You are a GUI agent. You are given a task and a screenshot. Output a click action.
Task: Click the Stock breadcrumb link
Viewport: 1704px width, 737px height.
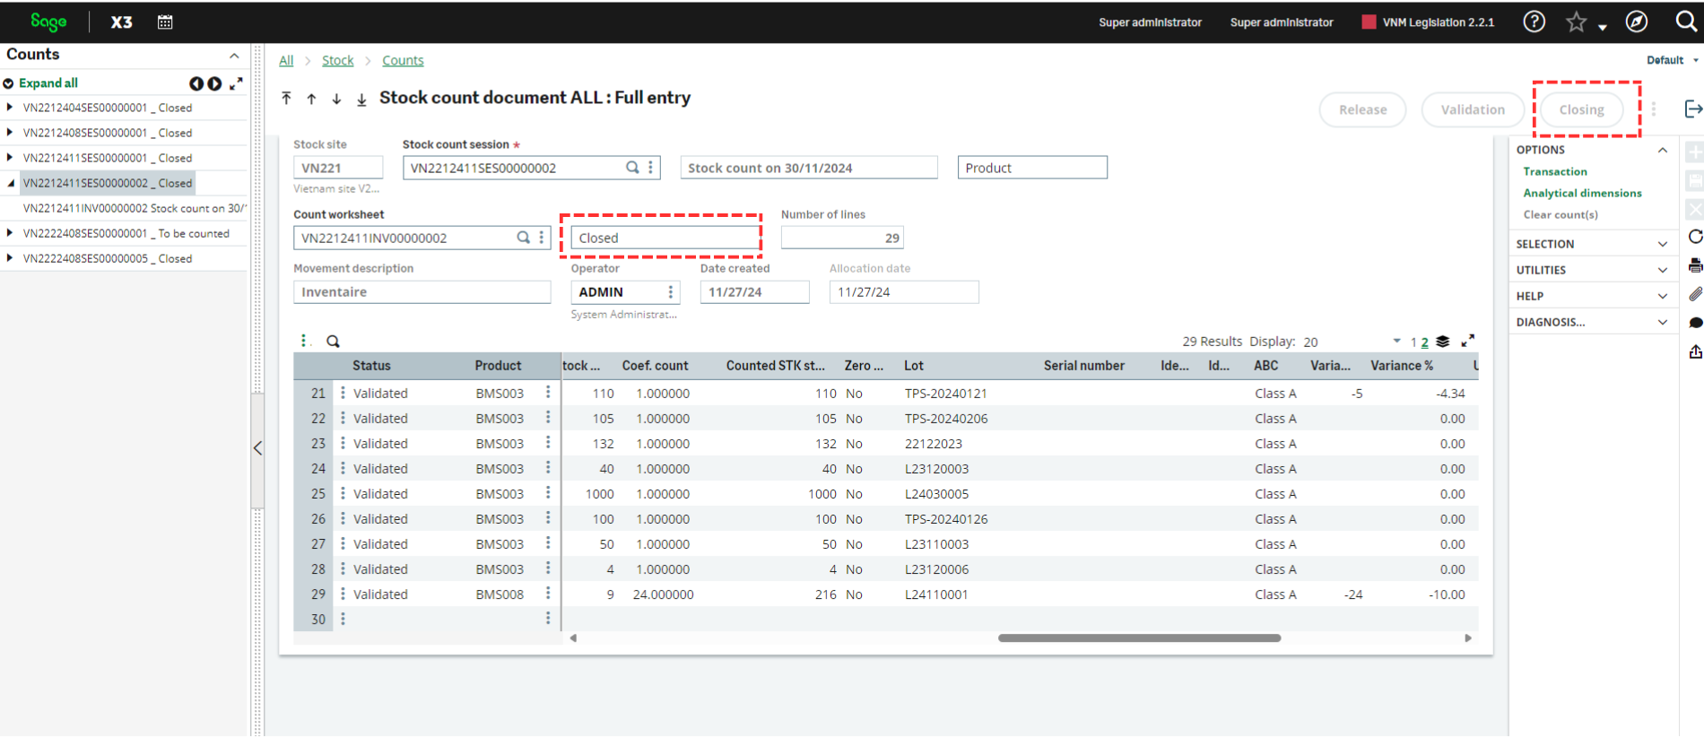point(337,60)
